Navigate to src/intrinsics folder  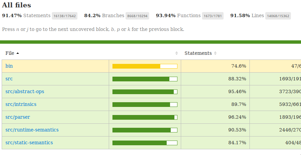[21, 105]
